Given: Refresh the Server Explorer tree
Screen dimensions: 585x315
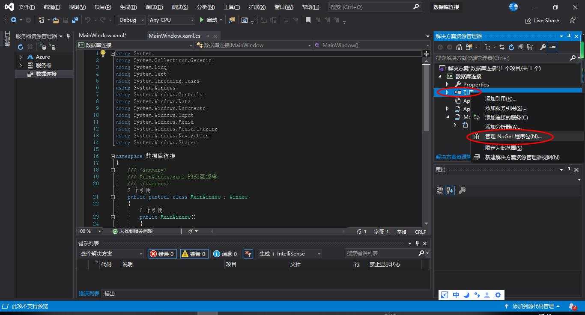Looking at the screenshot, I should [x=21, y=47].
